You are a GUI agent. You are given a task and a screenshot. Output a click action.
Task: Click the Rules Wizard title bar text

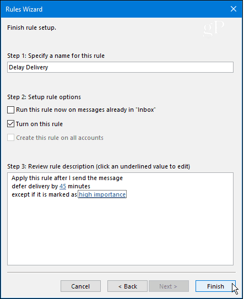tap(24, 9)
